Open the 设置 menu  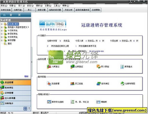(13, 6)
